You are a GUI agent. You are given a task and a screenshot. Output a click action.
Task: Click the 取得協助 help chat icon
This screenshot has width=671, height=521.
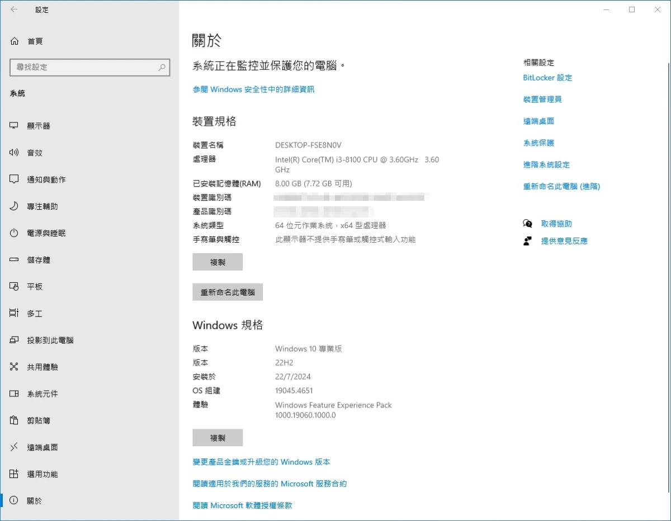[x=527, y=224]
